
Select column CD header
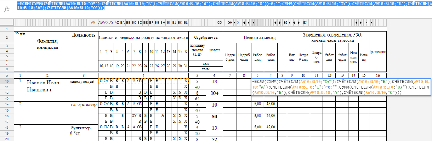[219, 23]
